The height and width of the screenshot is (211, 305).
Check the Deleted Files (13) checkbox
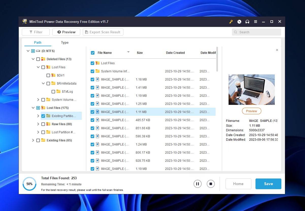[x=38, y=59]
